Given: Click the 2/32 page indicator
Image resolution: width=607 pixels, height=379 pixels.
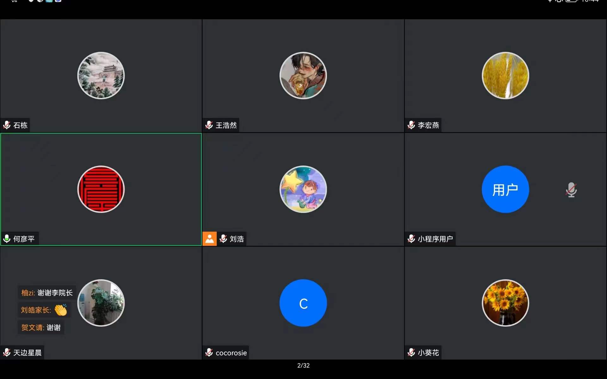Looking at the screenshot, I should 303,365.
